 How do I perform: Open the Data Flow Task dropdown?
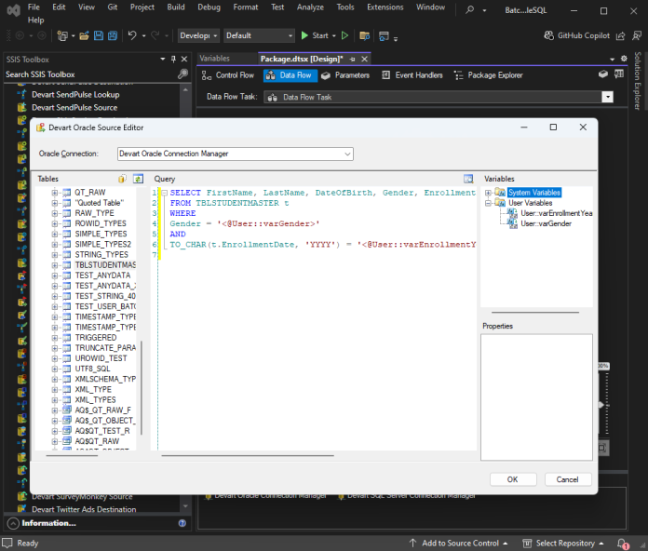607,97
